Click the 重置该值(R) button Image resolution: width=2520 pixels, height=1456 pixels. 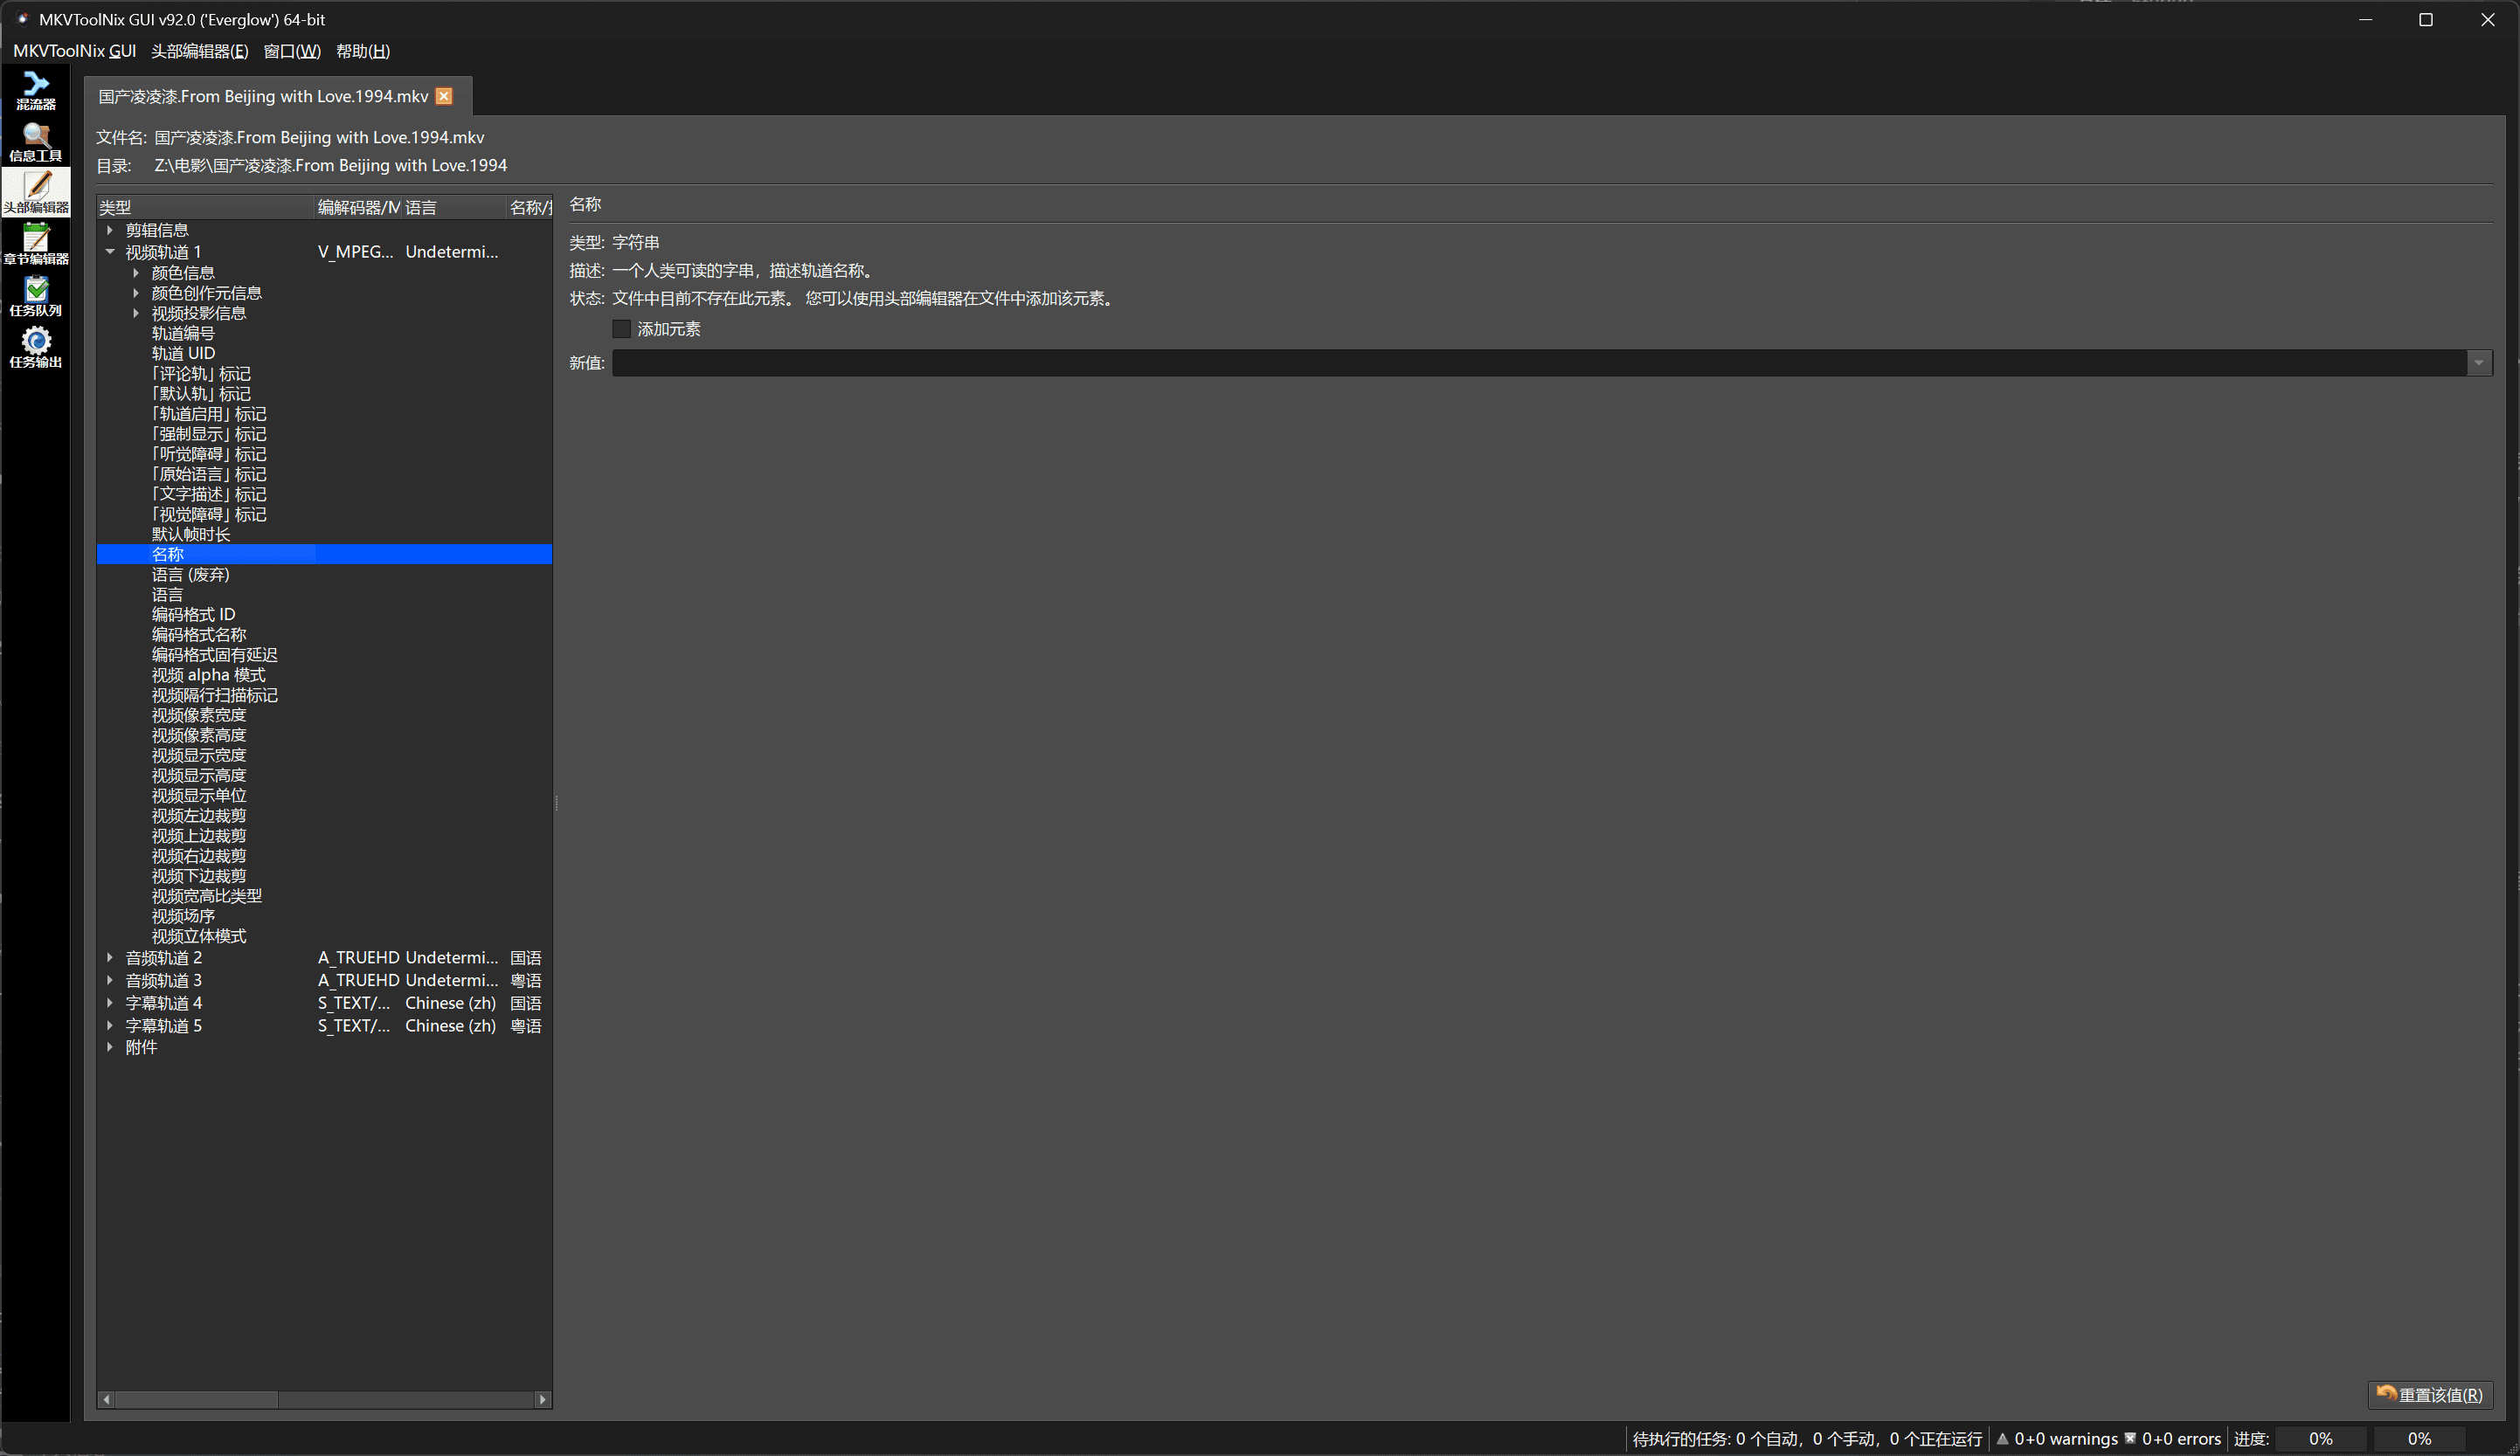[x=2429, y=1395]
